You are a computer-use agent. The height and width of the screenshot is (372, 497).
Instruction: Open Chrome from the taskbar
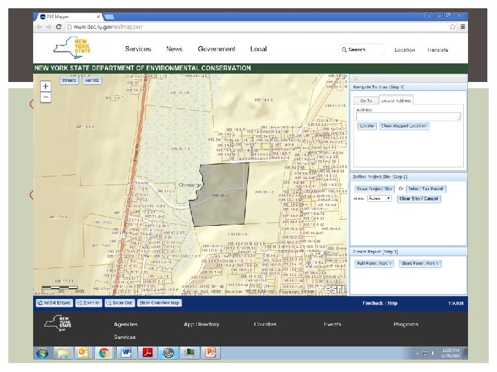click(x=104, y=353)
